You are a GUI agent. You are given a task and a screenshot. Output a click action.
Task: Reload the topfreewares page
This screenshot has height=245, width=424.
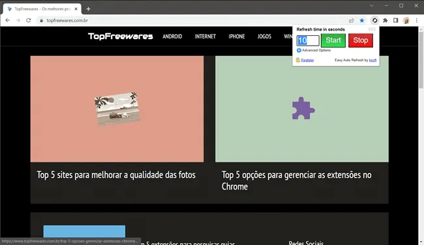pyautogui.click(x=29, y=21)
